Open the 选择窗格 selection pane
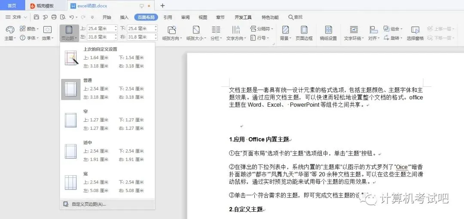 (x=415, y=33)
